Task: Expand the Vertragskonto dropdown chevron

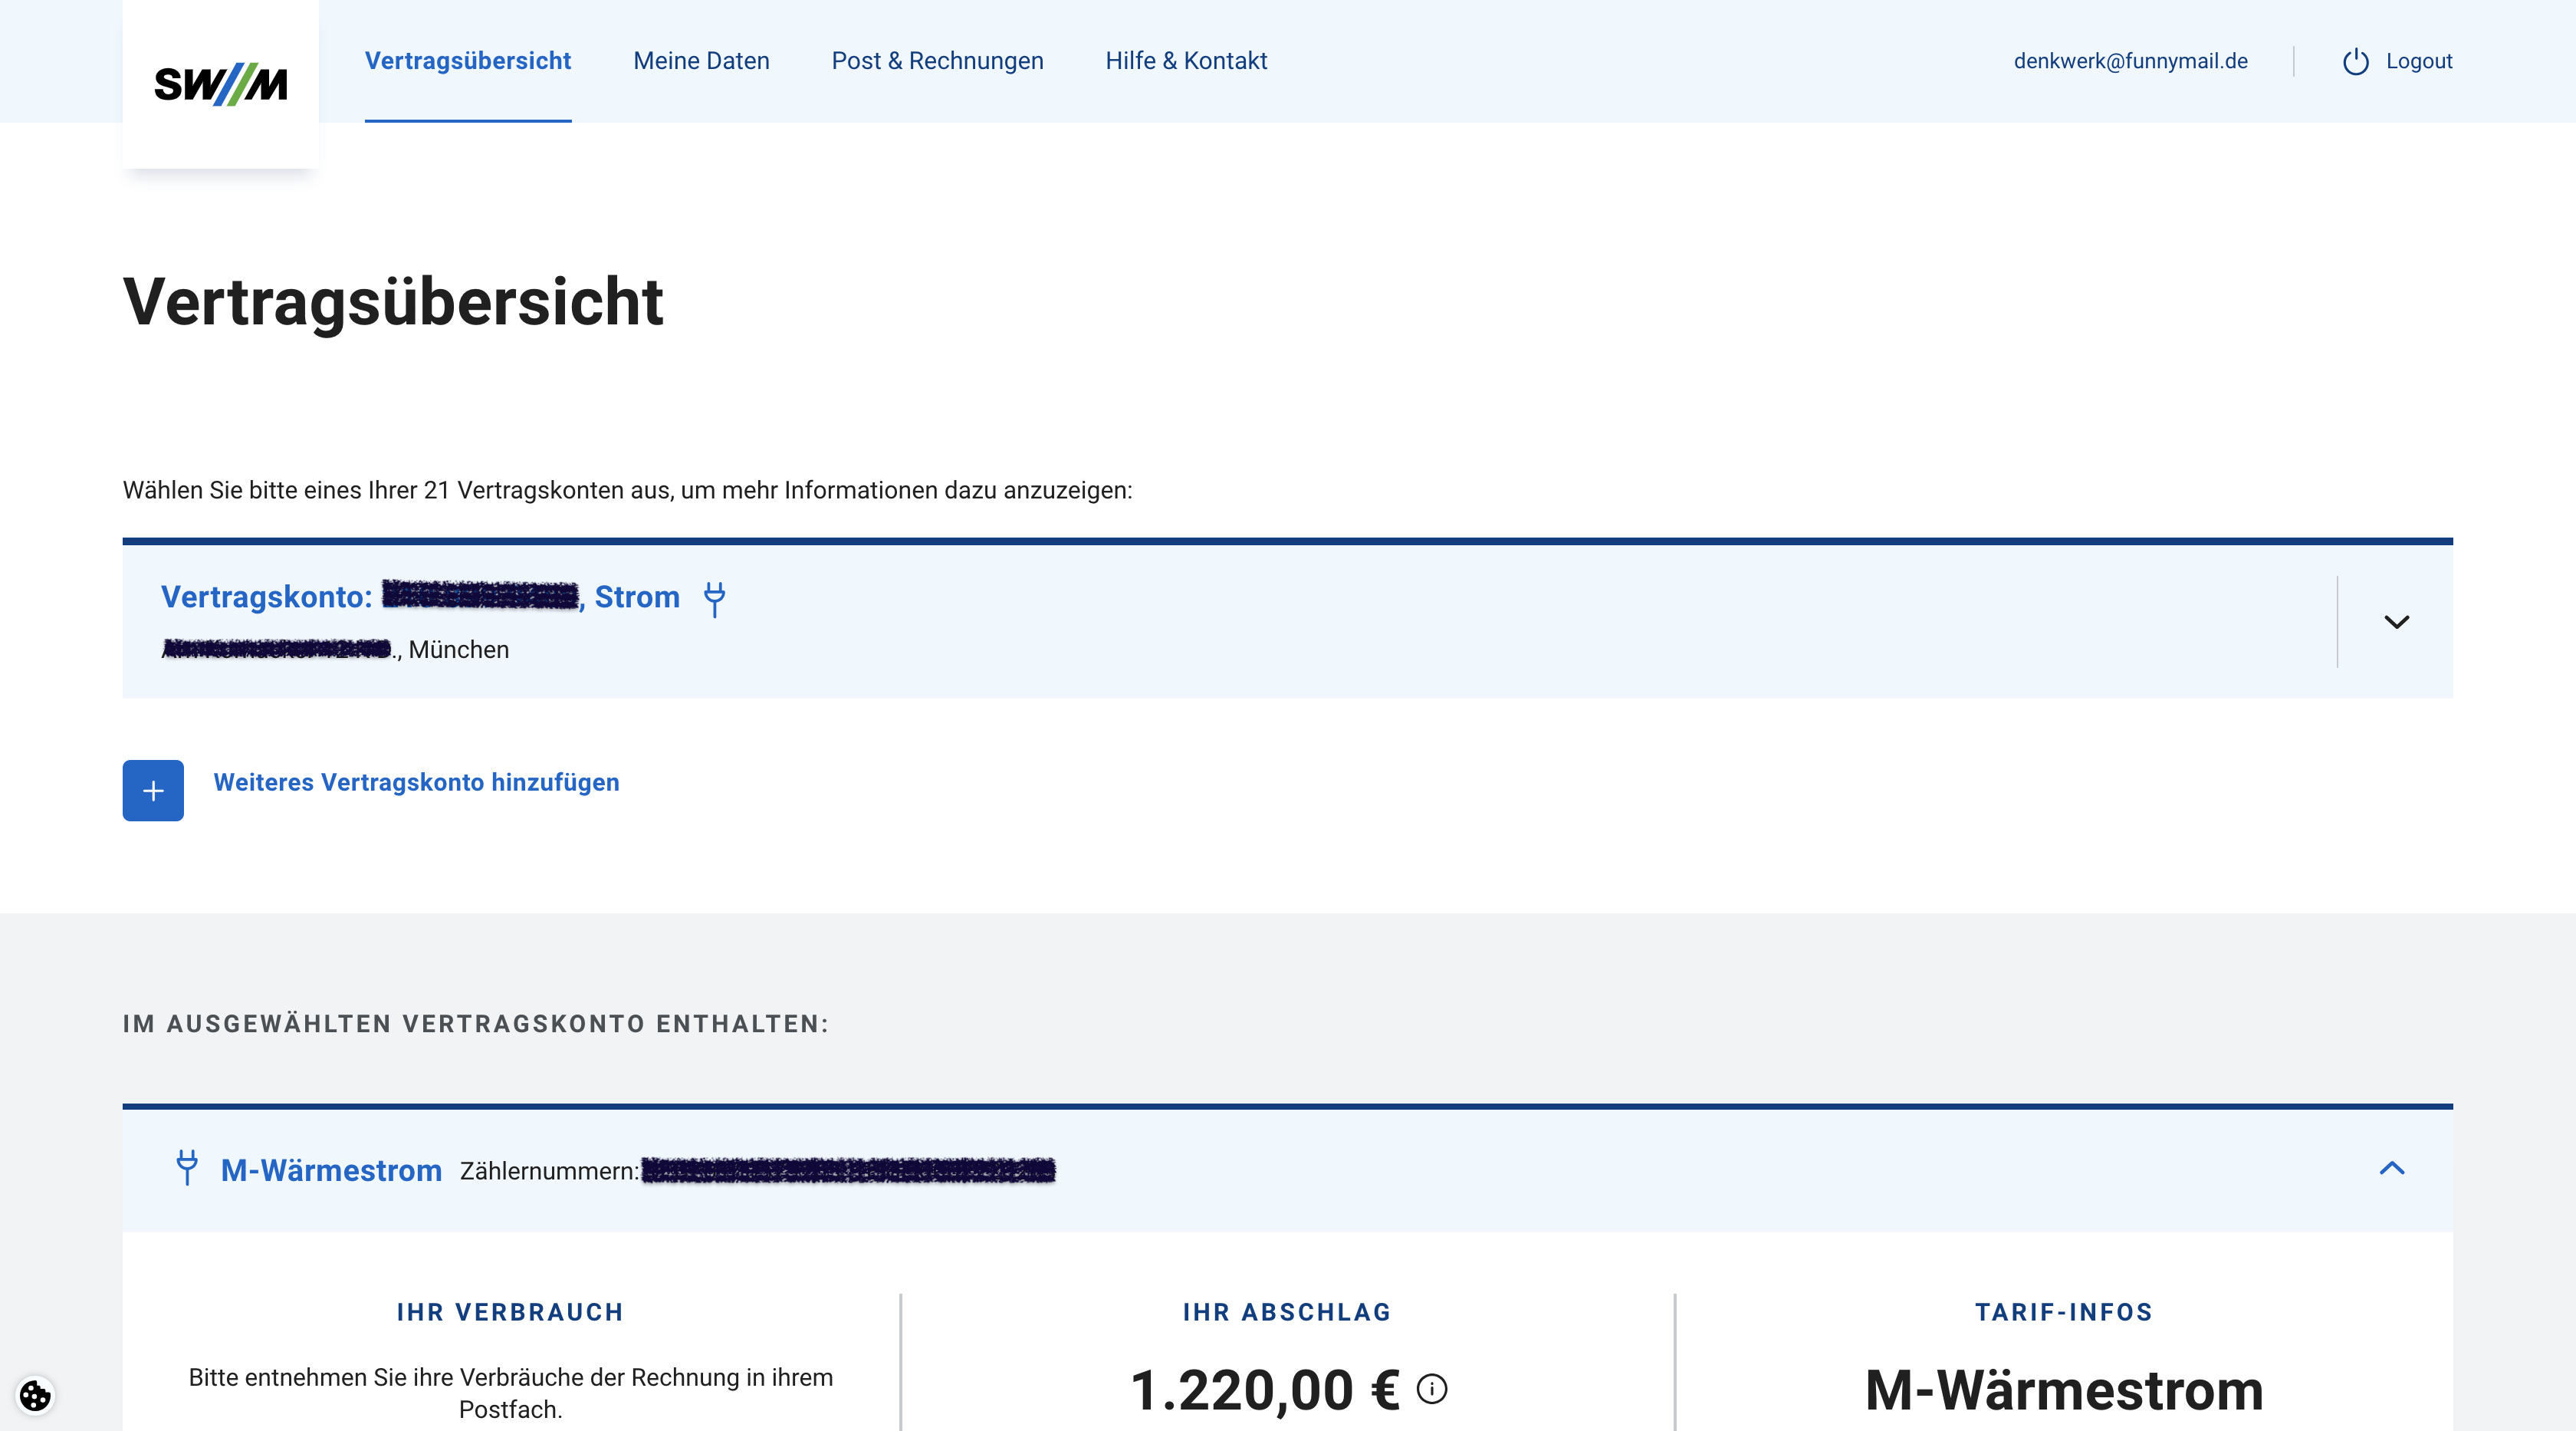Action: coord(2396,622)
